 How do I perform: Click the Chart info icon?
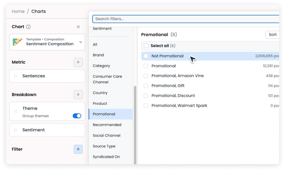[28, 27]
